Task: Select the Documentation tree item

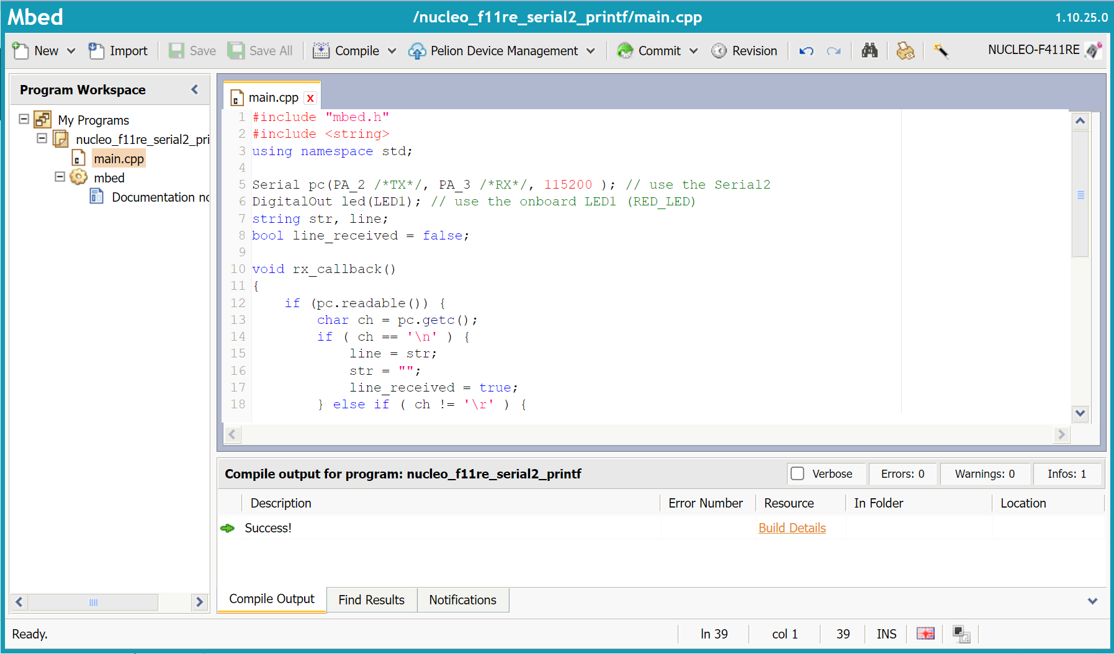Action: click(x=160, y=197)
